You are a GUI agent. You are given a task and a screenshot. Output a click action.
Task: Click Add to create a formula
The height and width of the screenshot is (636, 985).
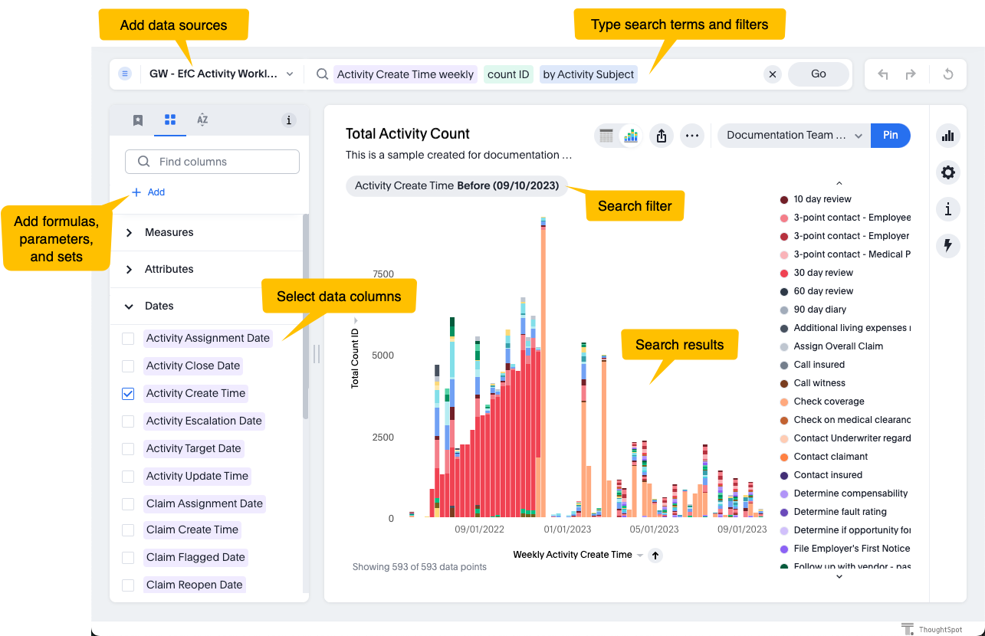click(148, 192)
